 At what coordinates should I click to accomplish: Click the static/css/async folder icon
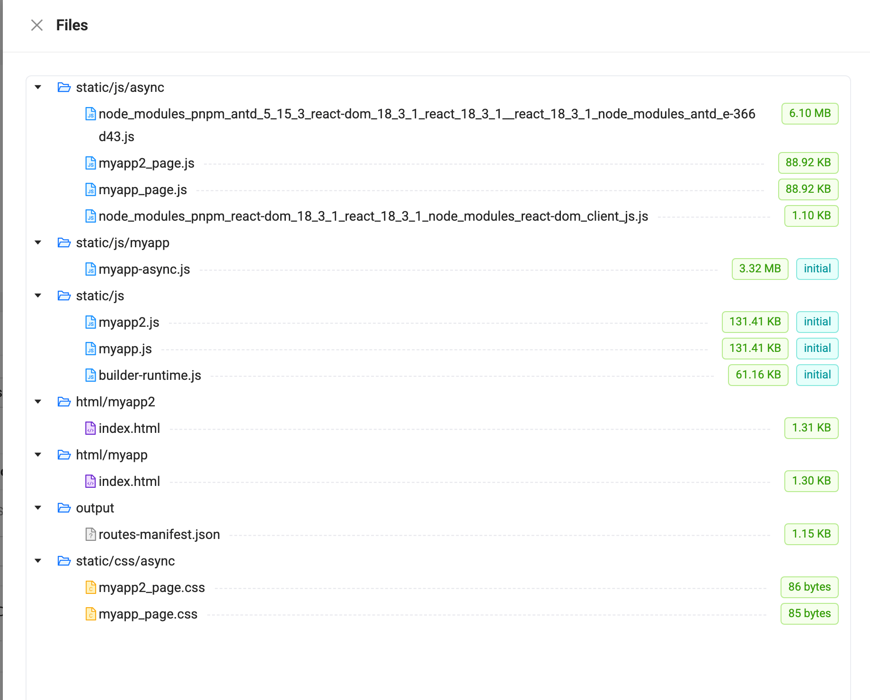[x=64, y=561]
